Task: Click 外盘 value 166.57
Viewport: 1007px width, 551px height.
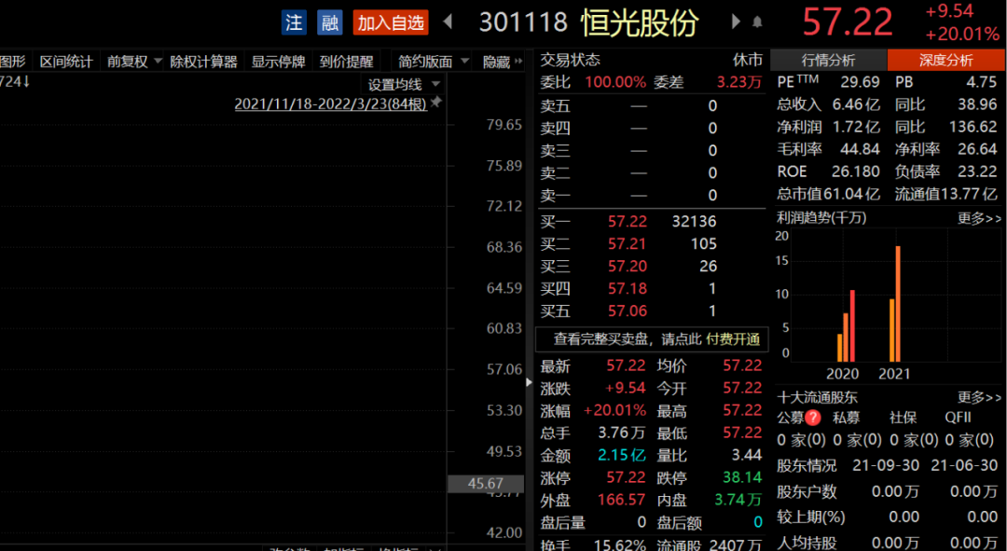Action: tap(621, 501)
